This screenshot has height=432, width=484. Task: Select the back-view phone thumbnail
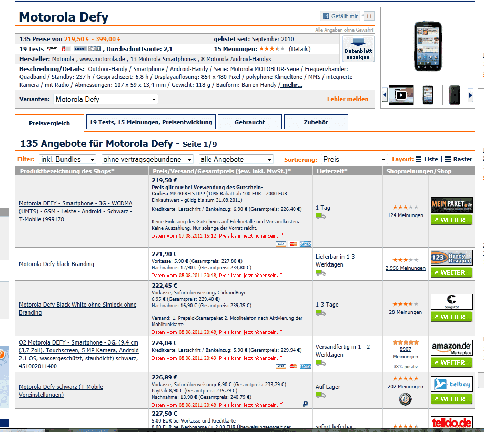455,95
